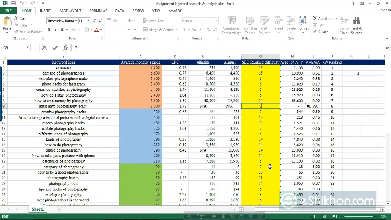Toggle Bold formatting
Viewport: 391px width, 220px height.
[x=49, y=30]
